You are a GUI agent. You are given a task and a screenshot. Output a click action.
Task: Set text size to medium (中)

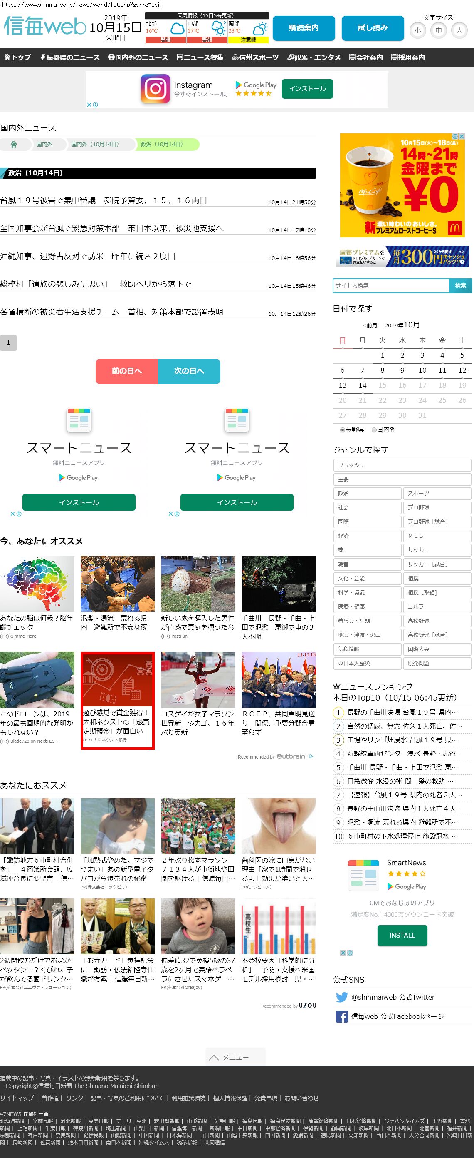(438, 30)
